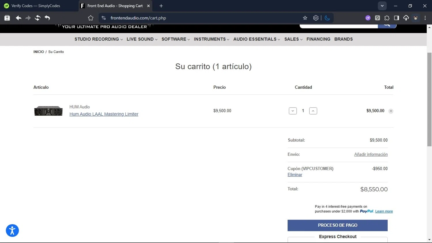
Task: Click PROCESO DE PAGO button
Action: coord(338,225)
